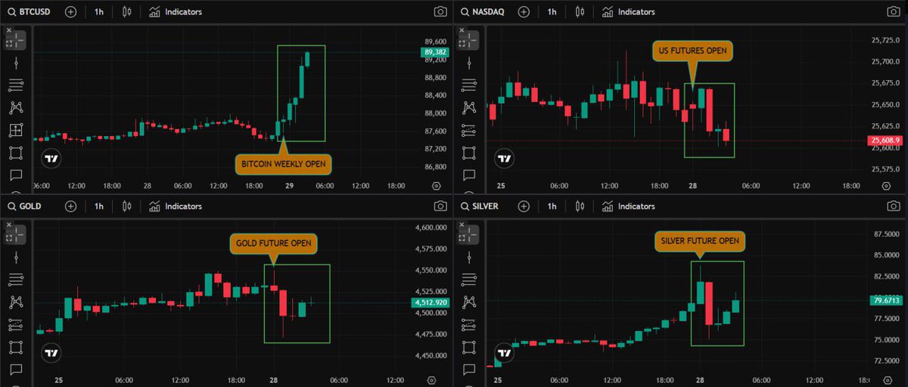Close the drawing toolbar on BTCUSD chart
The height and width of the screenshot is (387, 908).
click(8, 29)
